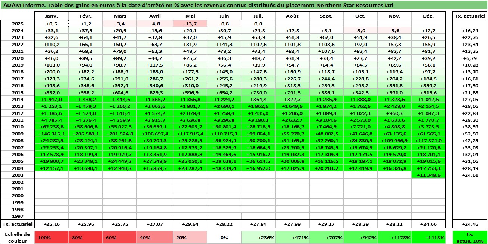This screenshot has width=488, height=244.
Task: Click the +471% color scale swatch
Action: 292,237
